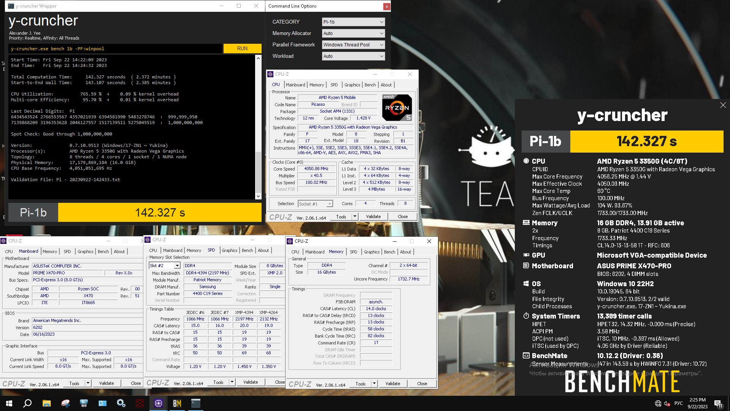The width and height of the screenshot is (730, 411).
Task: Switch to BenchMate BM taskbar icon
Action: pos(177,403)
